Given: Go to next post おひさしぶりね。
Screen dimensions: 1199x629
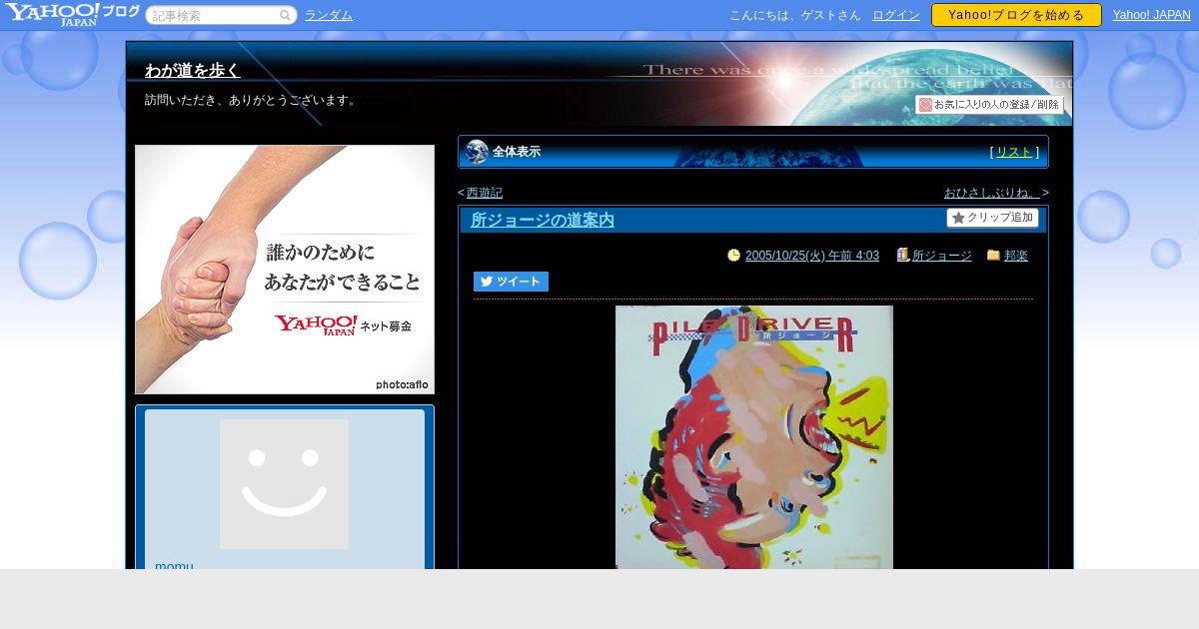Looking at the screenshot, I should coord(992,193).
